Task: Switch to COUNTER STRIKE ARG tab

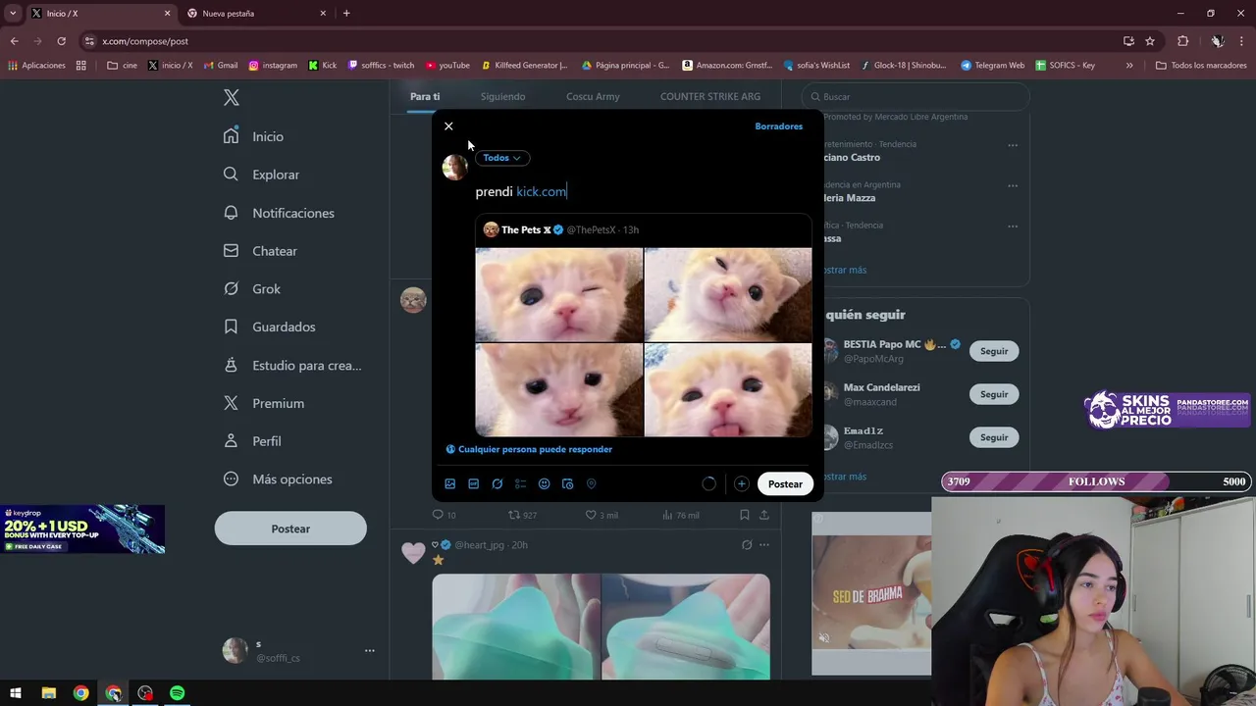Action: click(x=710, y=97)
